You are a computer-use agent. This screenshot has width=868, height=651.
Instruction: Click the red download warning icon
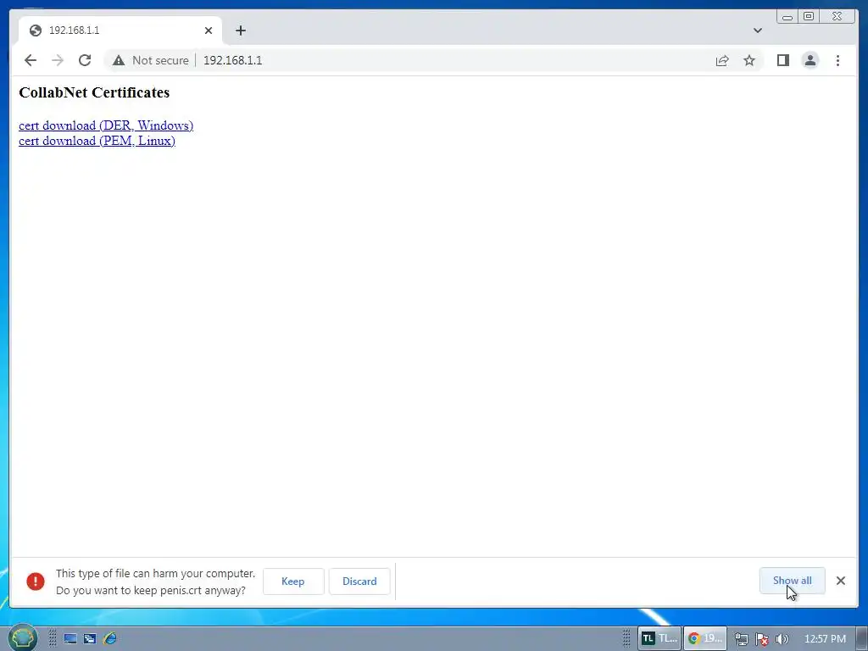click(x=36, y=581)
